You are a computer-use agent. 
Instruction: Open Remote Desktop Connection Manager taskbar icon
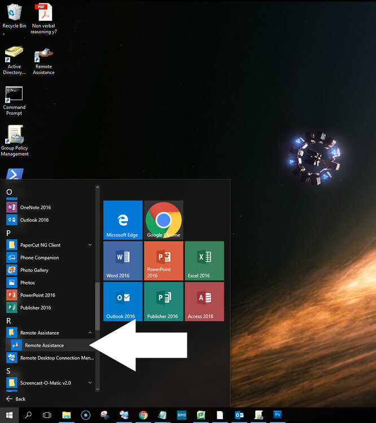[x=124, y=415]
